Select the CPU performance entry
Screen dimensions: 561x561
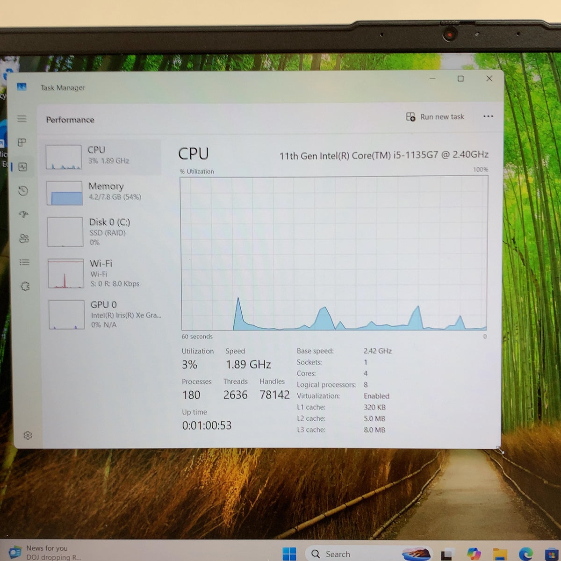pyautogui.click(x=101, y=157)
